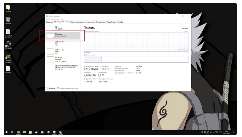The image size is (242, 137).
Task: Launch GeForce Experience desktop shortcut
Action: click(x=8, y=58)
